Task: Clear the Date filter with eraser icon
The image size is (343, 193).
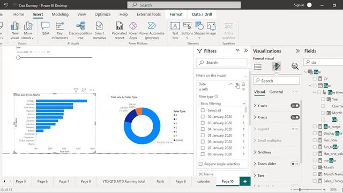Action: 237,84
